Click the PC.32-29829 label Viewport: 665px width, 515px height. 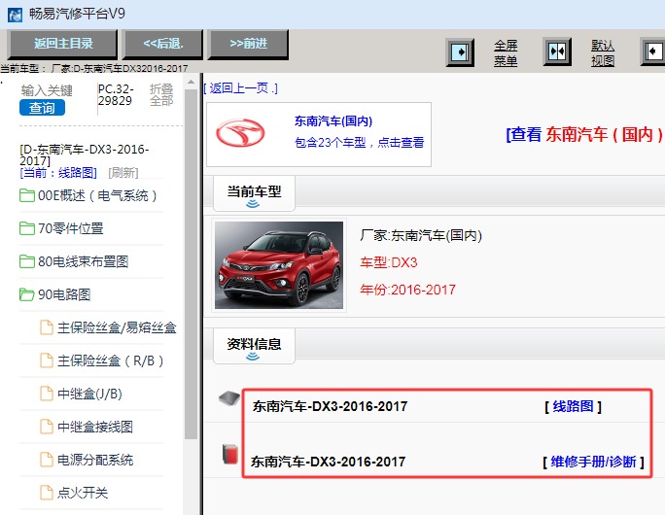pyautogui.click(x=116, y=95)
